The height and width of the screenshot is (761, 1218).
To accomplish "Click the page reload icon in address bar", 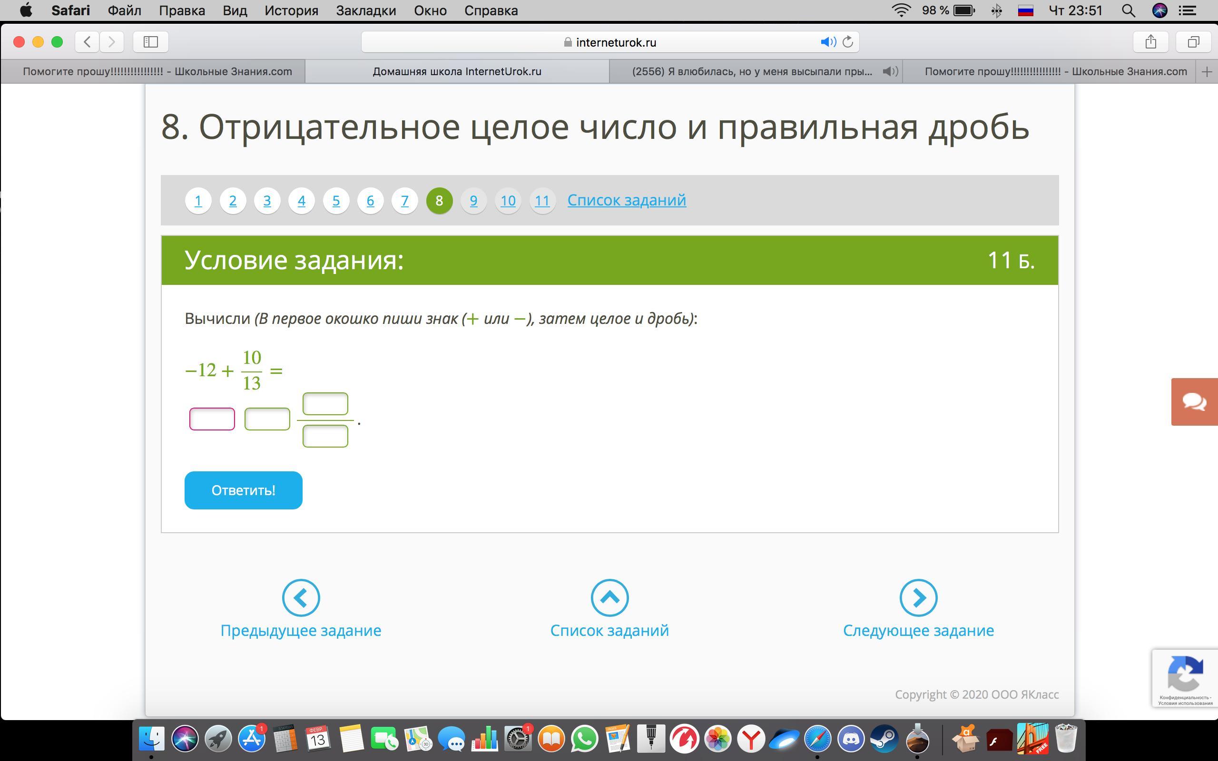I will point(847,42).
